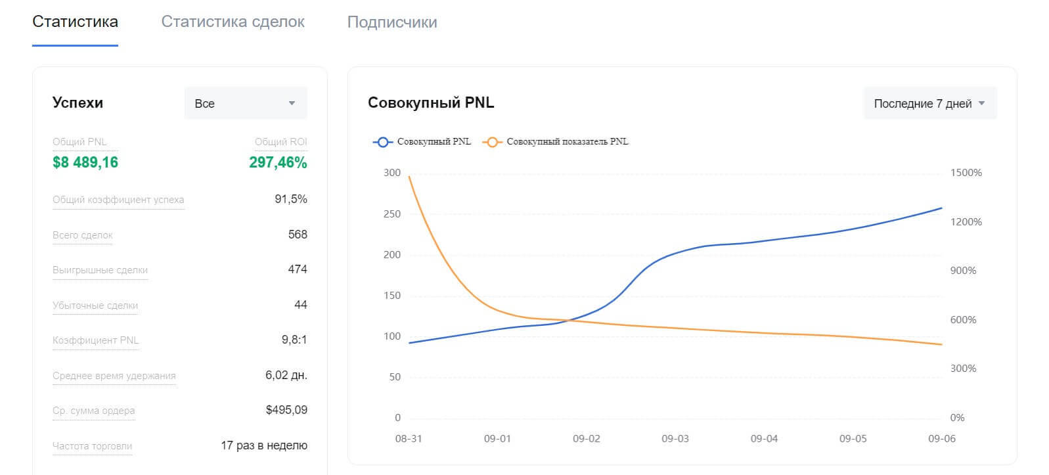1049x475 pixels.
Task: Click the Общий коэффициент успеха label
Action: click(118, 200)
